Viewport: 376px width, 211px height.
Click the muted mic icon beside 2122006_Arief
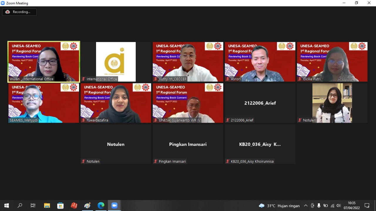point(228,120)
